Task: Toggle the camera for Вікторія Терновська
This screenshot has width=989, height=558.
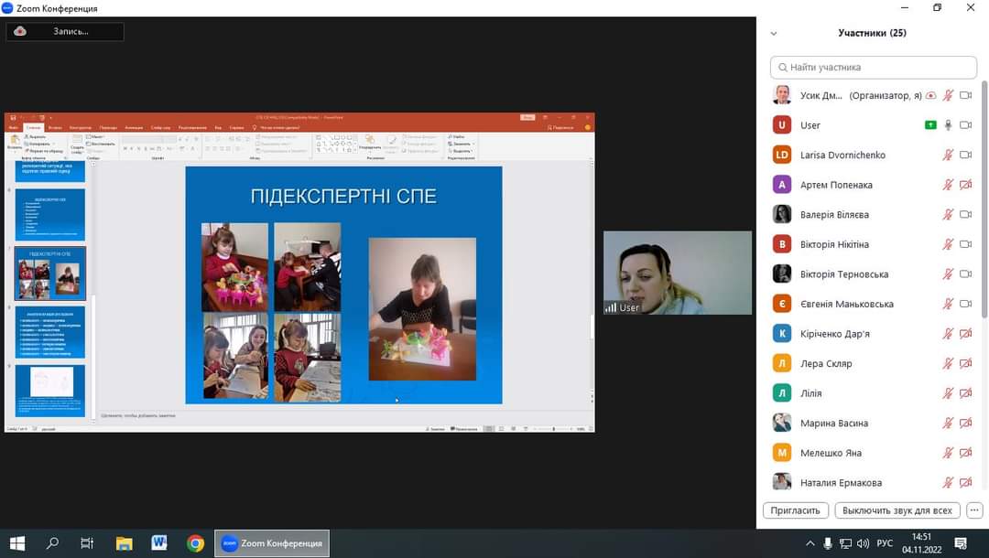Action: coord(965,274)
